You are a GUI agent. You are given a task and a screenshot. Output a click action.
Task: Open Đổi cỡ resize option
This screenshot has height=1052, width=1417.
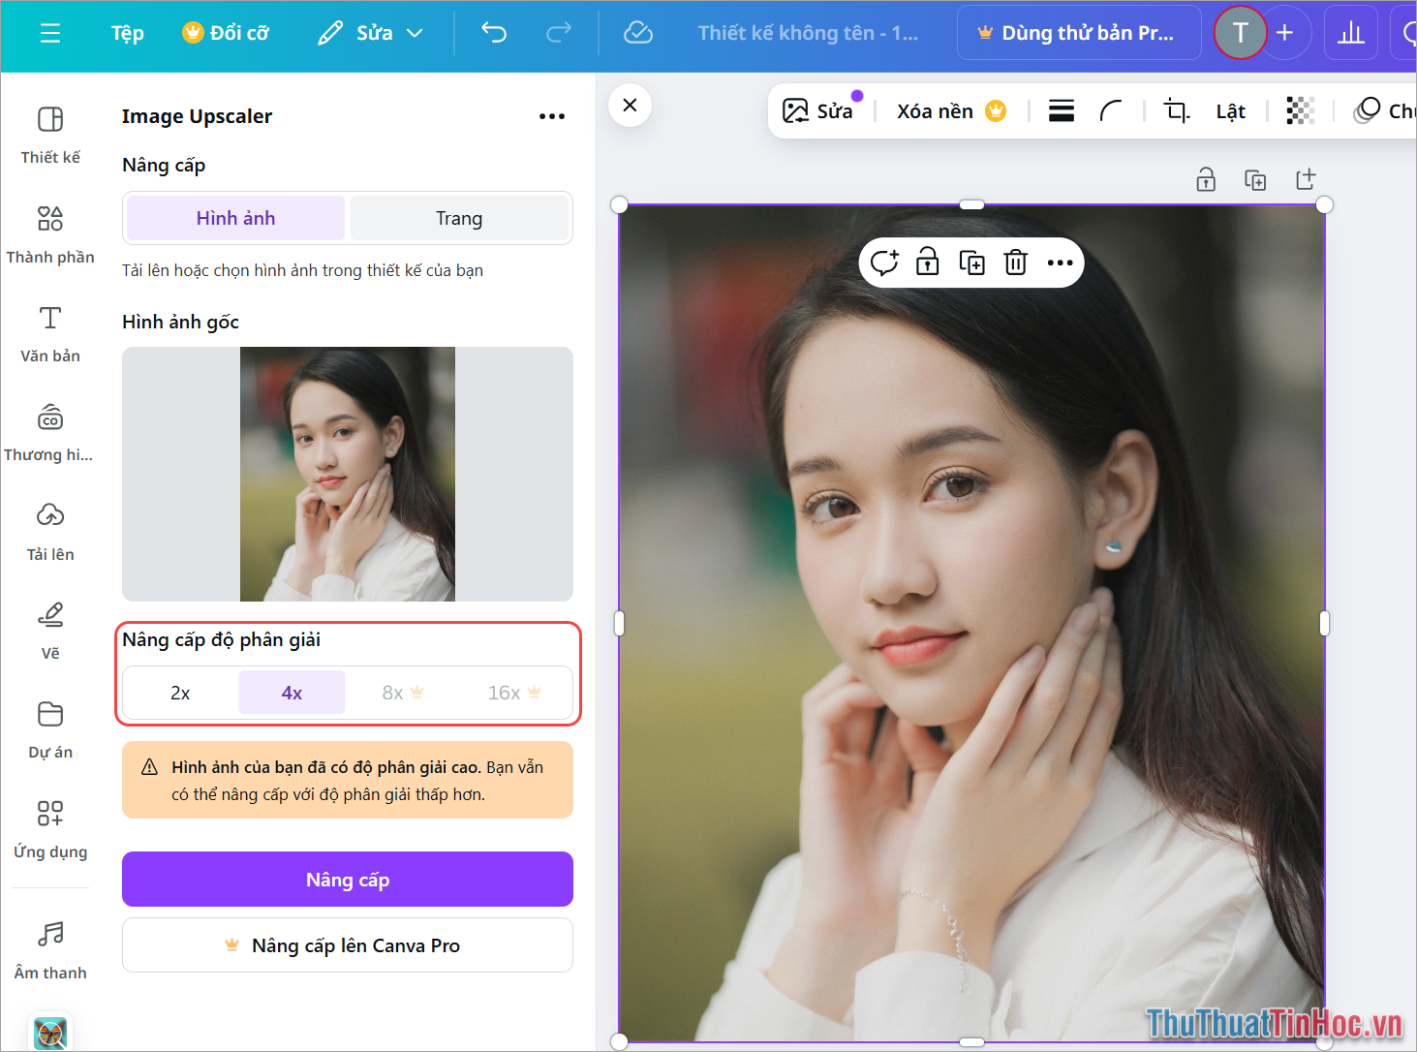pos(226,33)
